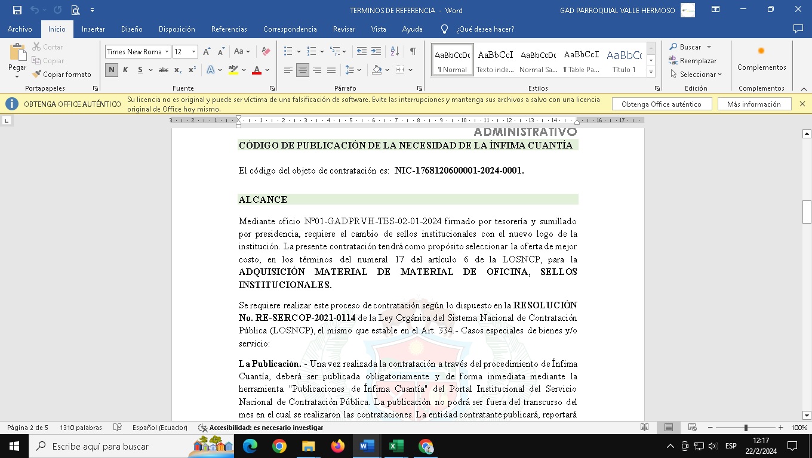Toggle center alignment button

pyautogui.click(x=303, y=70)
